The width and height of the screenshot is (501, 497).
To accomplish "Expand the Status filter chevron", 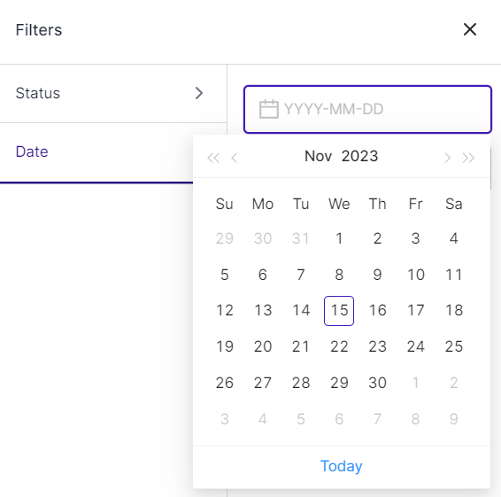I will (x=199, y=93).
